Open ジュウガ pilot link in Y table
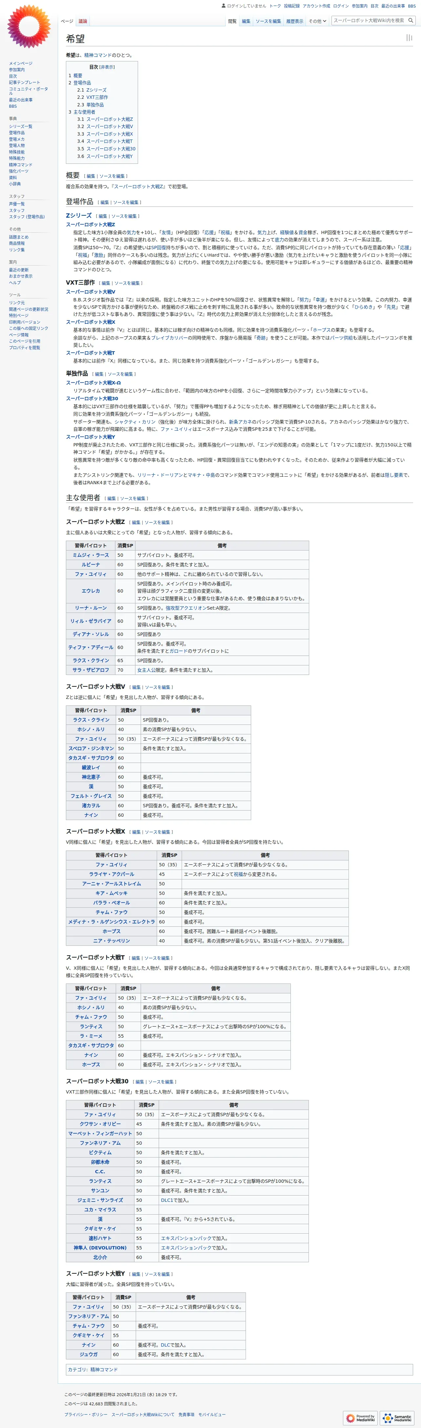The image size is (421, 1428). coord(89,1354)
